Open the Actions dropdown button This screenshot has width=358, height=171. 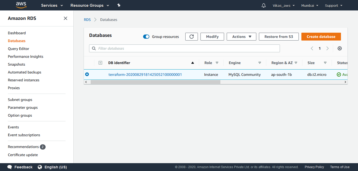[x=241, y=37]
